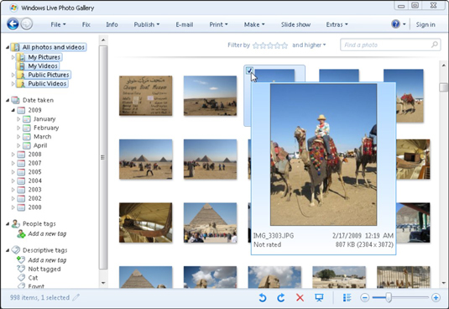Image resolution: width=449 pixels, height=309 pixels.
Task: Click Slide show in the toolbar
Action: pos(295,24)
